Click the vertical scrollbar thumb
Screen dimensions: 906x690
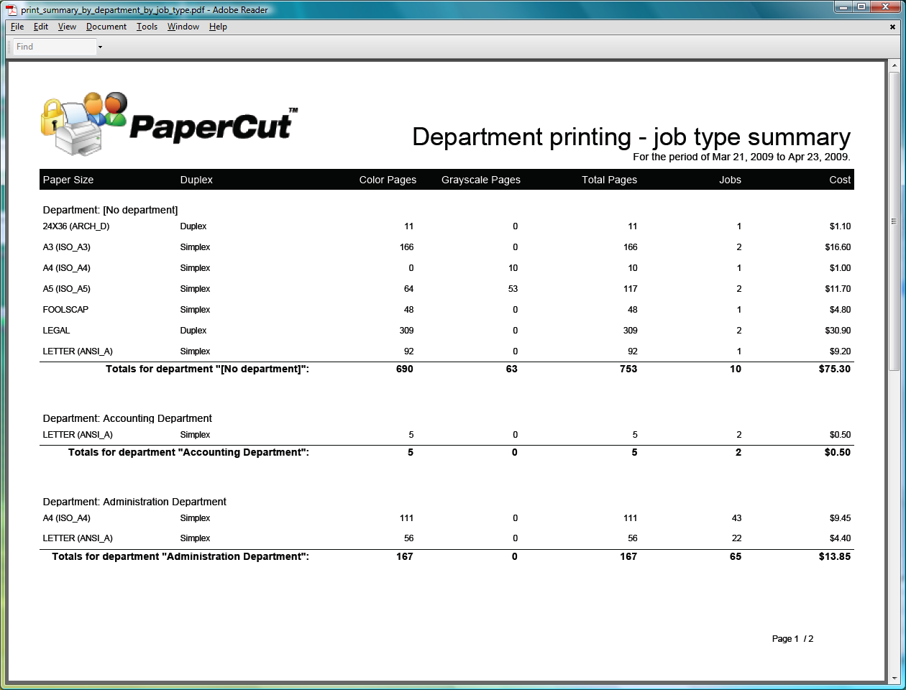coord(894,221)
